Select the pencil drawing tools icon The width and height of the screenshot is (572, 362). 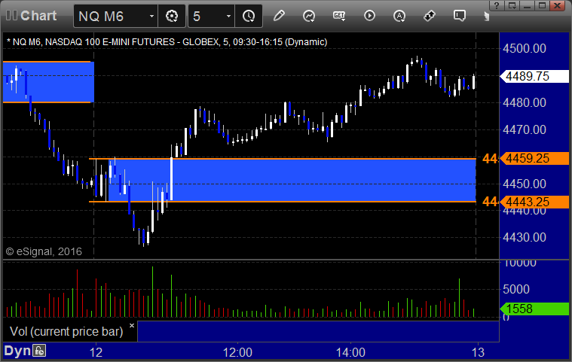279,16
